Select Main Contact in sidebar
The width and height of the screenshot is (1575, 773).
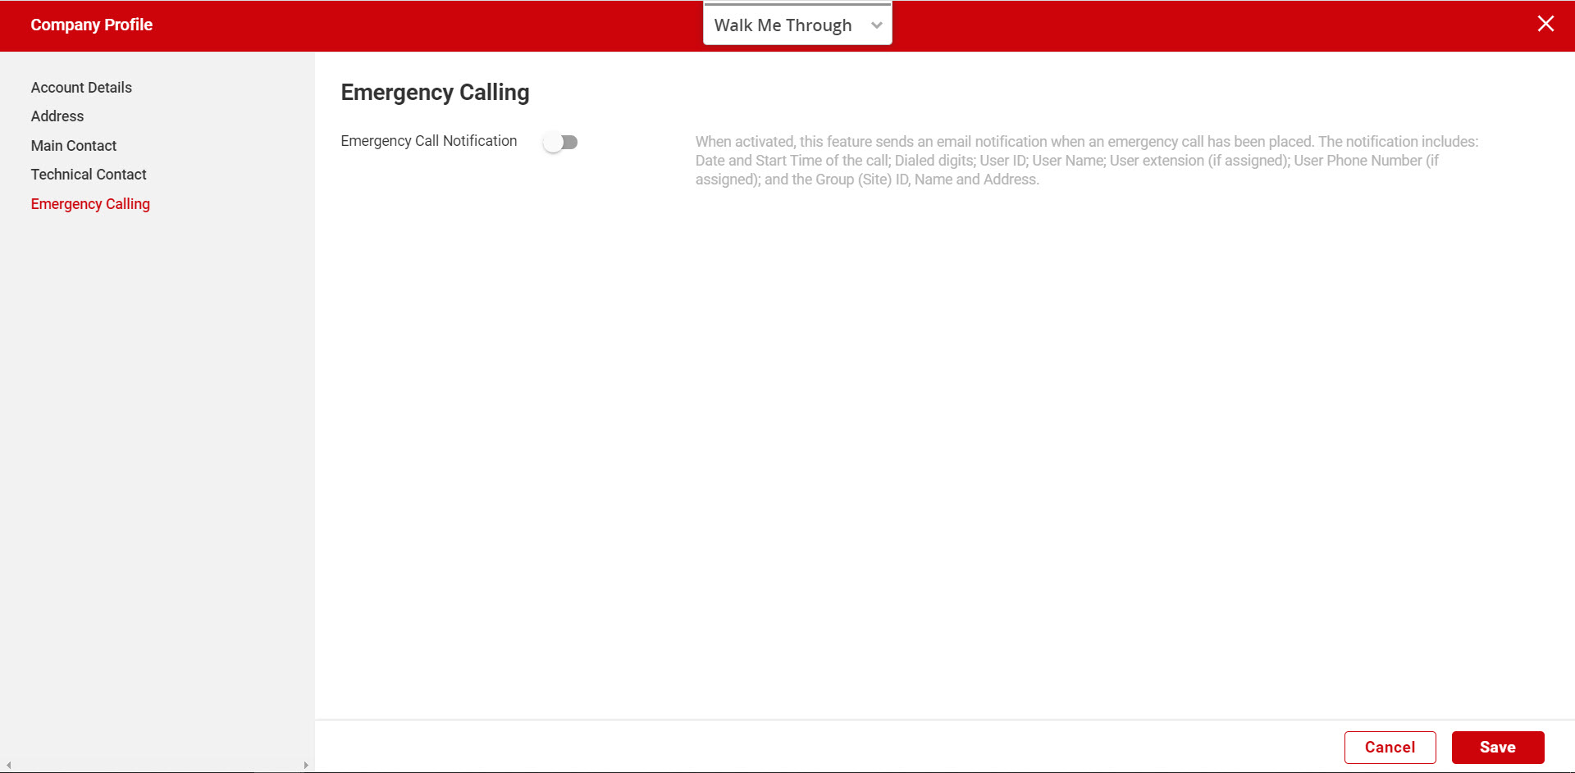74,146
